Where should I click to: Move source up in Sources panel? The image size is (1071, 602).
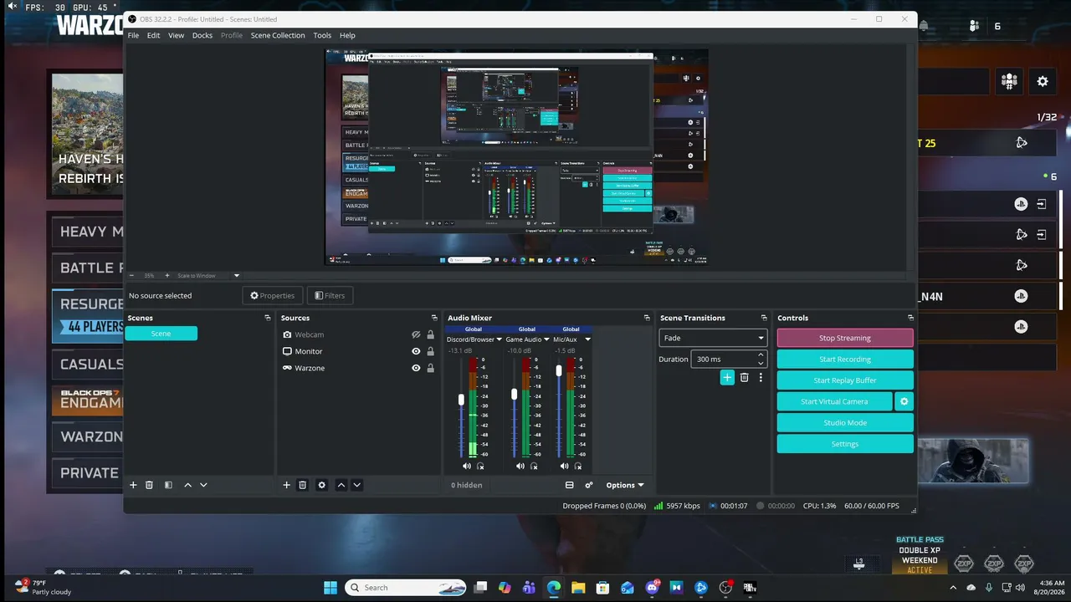click(341, 485)
